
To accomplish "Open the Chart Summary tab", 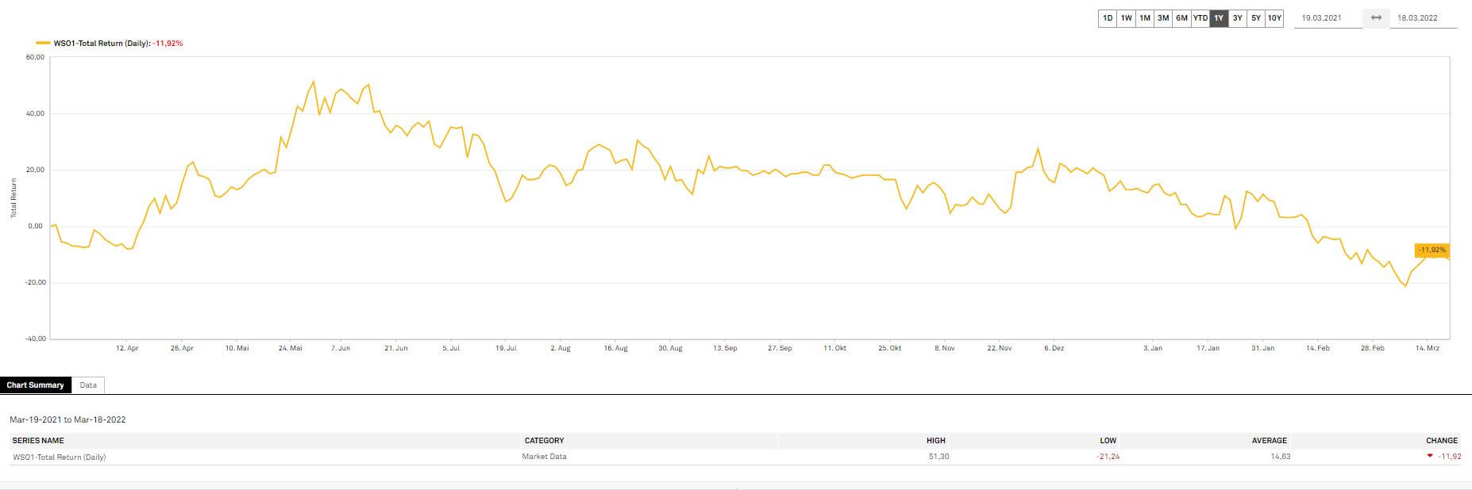I will coord(35,385).
